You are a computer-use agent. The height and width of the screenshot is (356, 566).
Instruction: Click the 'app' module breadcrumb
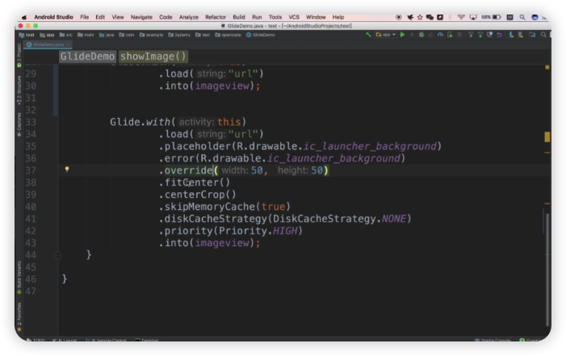point(48,35)
